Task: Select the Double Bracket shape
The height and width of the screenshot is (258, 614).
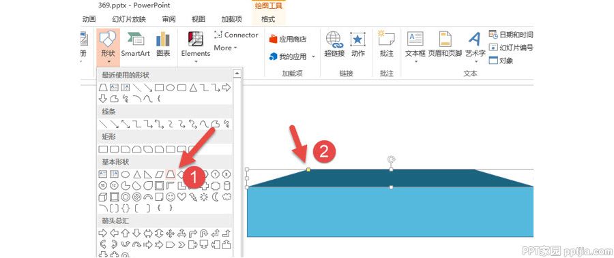Action: (114, 208)
